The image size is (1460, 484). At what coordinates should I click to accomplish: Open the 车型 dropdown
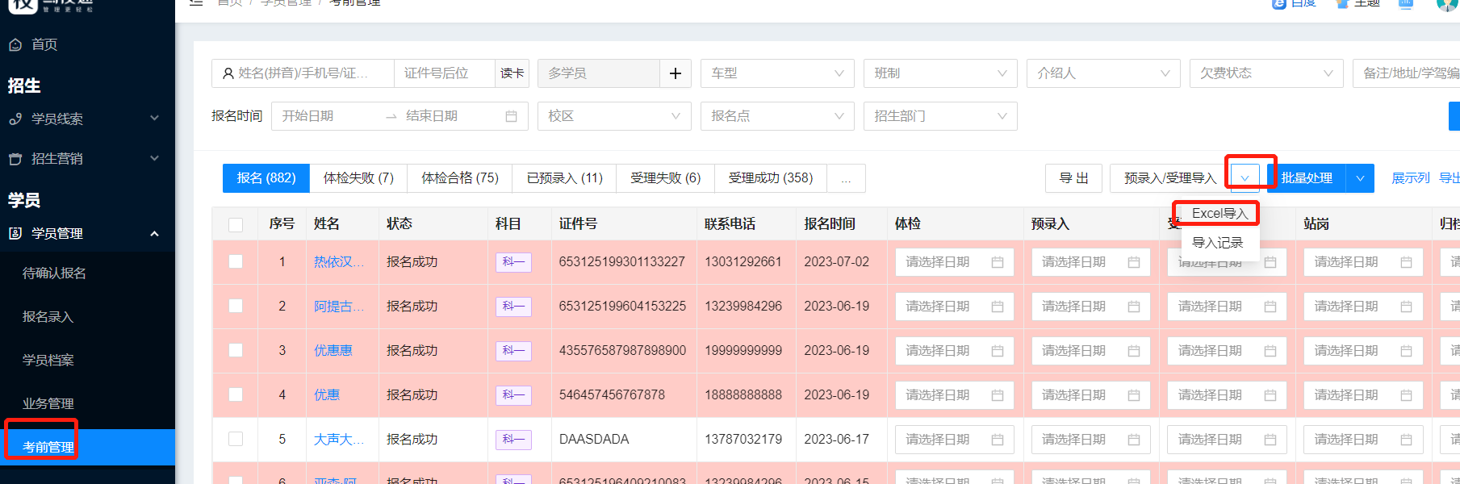pos(777,73)
